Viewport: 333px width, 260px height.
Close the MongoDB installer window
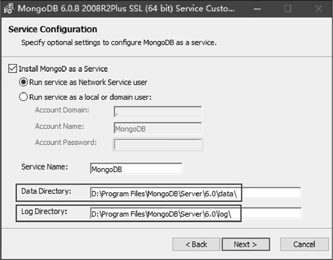pyautogui.click(x=318, y=9)
